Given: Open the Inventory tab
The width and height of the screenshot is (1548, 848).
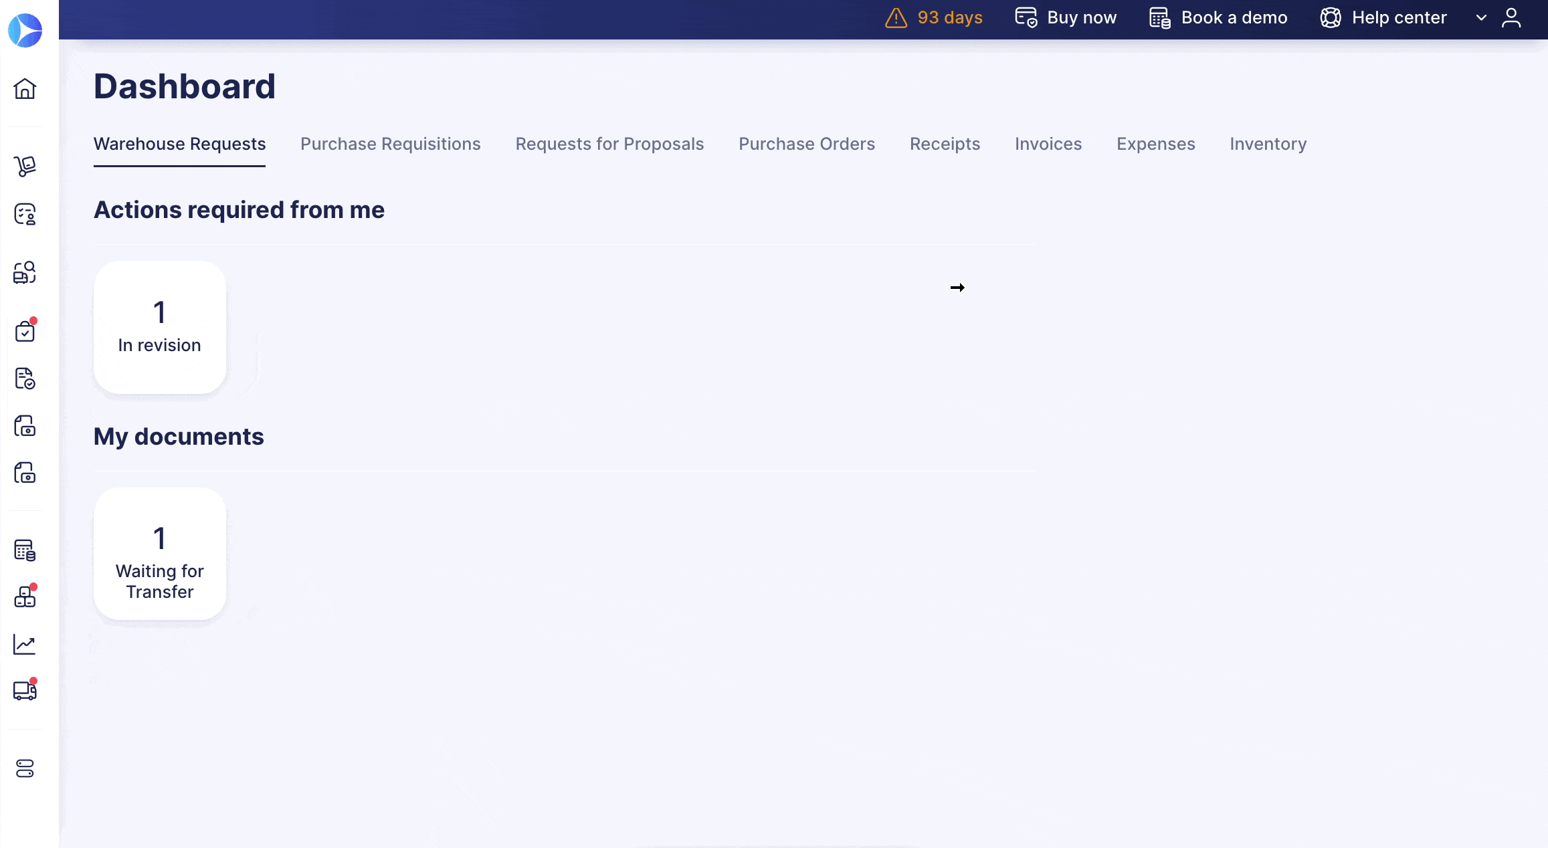Looking at the screenshot, I should [x=1268, y=143].
